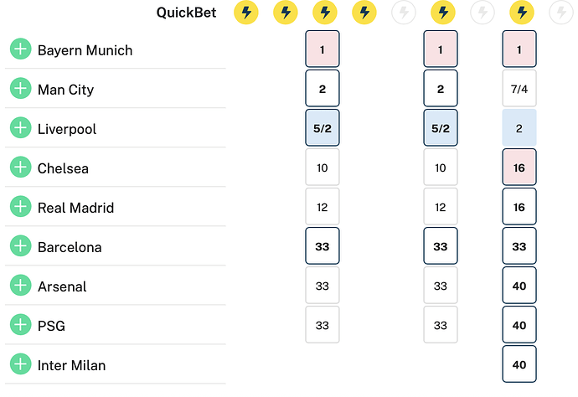Select Liverpool odds of 2 in blue cell
578x397 pixels.
(519, 128)
